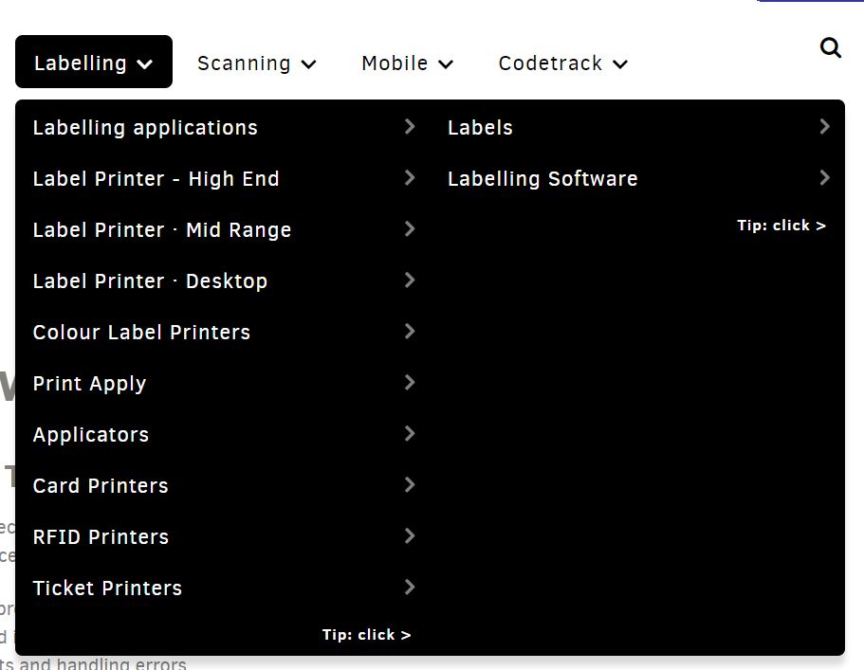The width and height of the screenshot is (864, 670).
Task: Expand the Mobile dropdown menu
Action: 407,63
